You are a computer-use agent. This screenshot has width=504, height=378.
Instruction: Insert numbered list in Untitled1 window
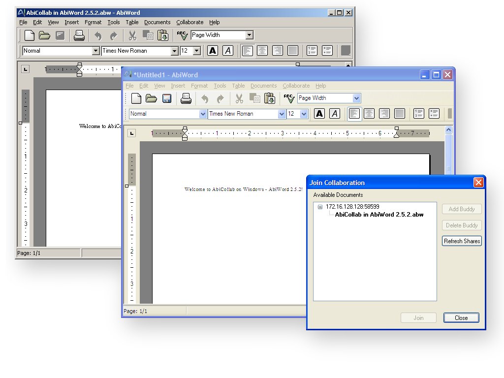(x=418, y=114)
